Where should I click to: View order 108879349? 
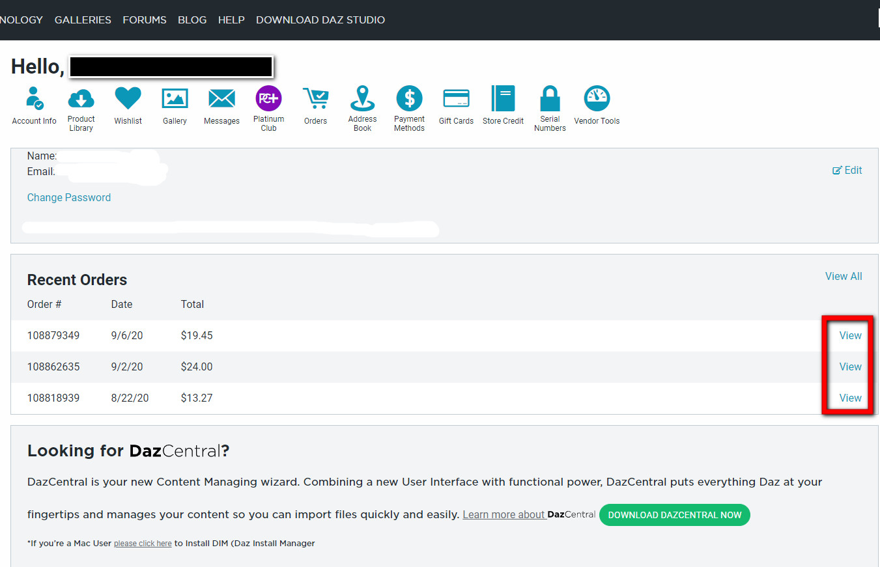850,335
